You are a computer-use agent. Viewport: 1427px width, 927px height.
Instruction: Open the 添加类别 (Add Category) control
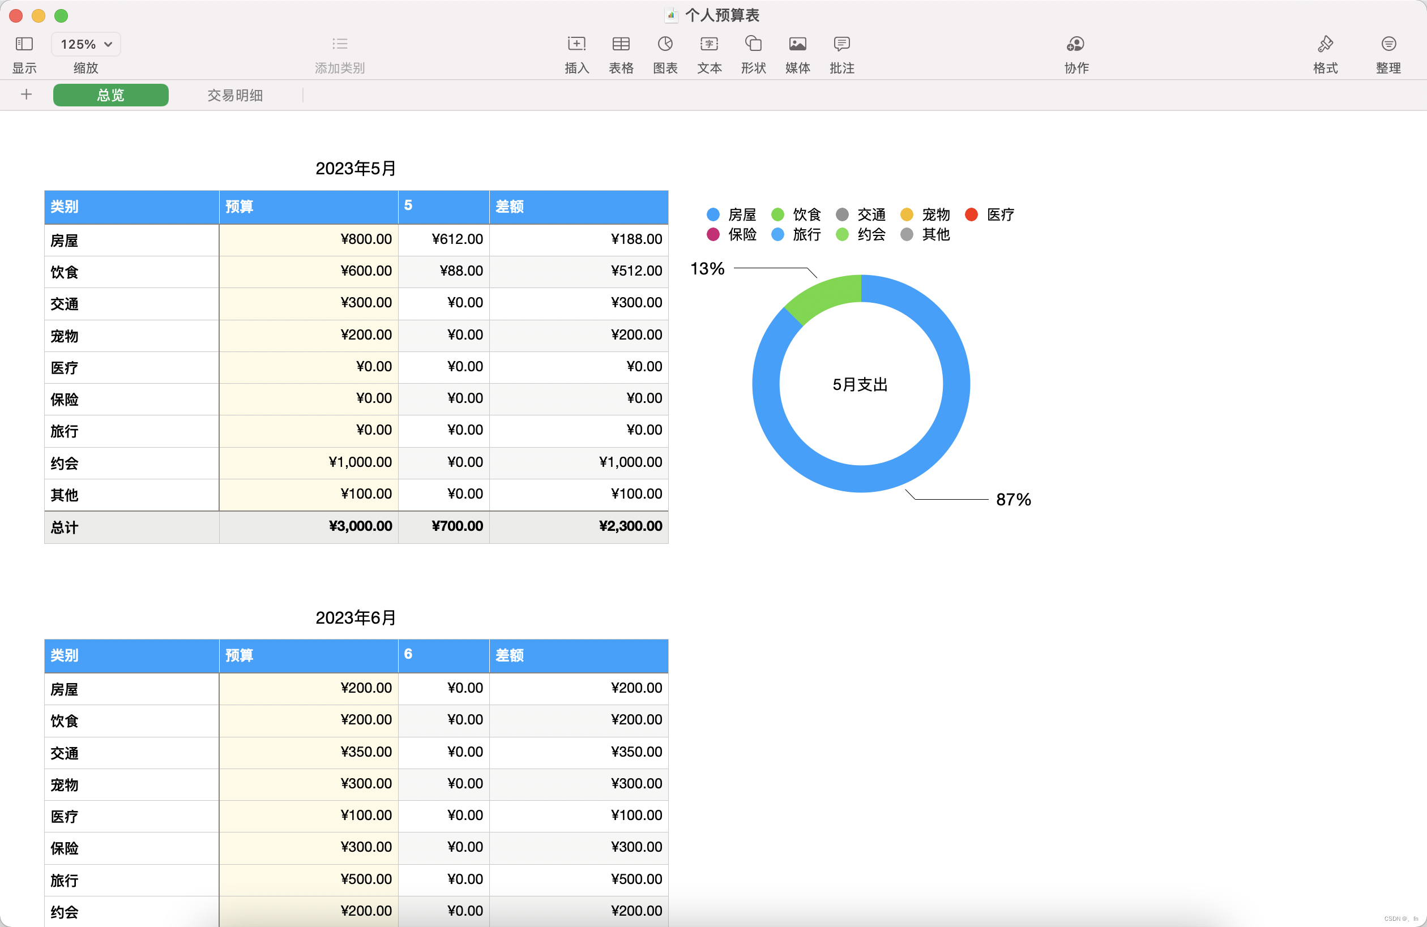[339, 44]
